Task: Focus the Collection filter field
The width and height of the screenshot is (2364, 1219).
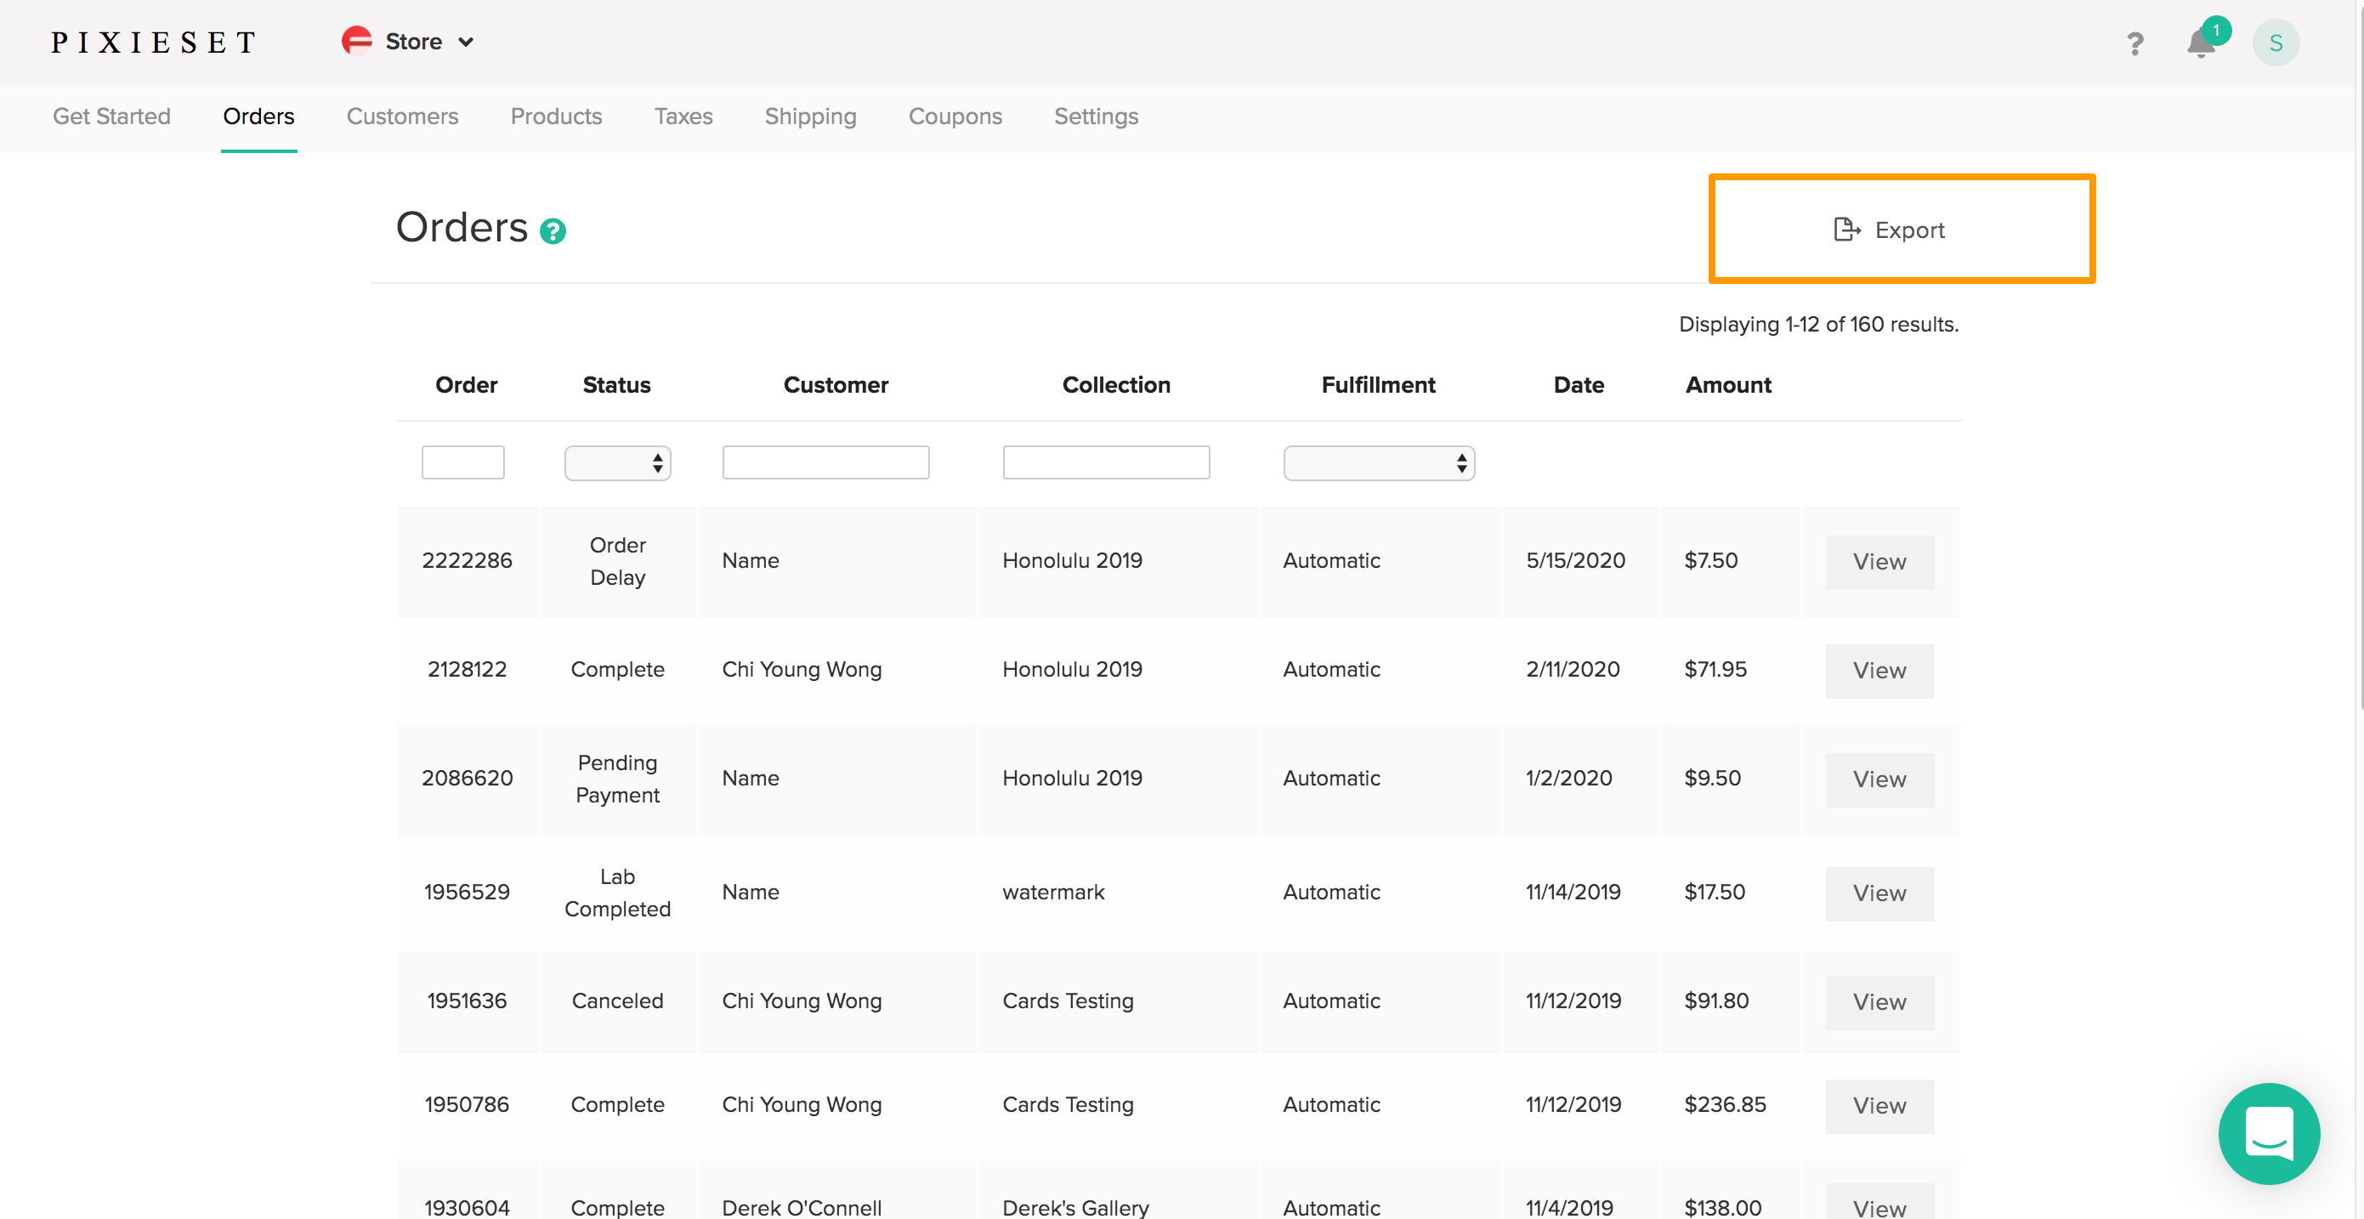Action: coord(1106,462)
